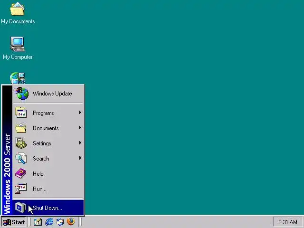This screenshot has width=304, height=228.
Task: Choose Help from the Start menu
Action: click(x=48, y=173)
